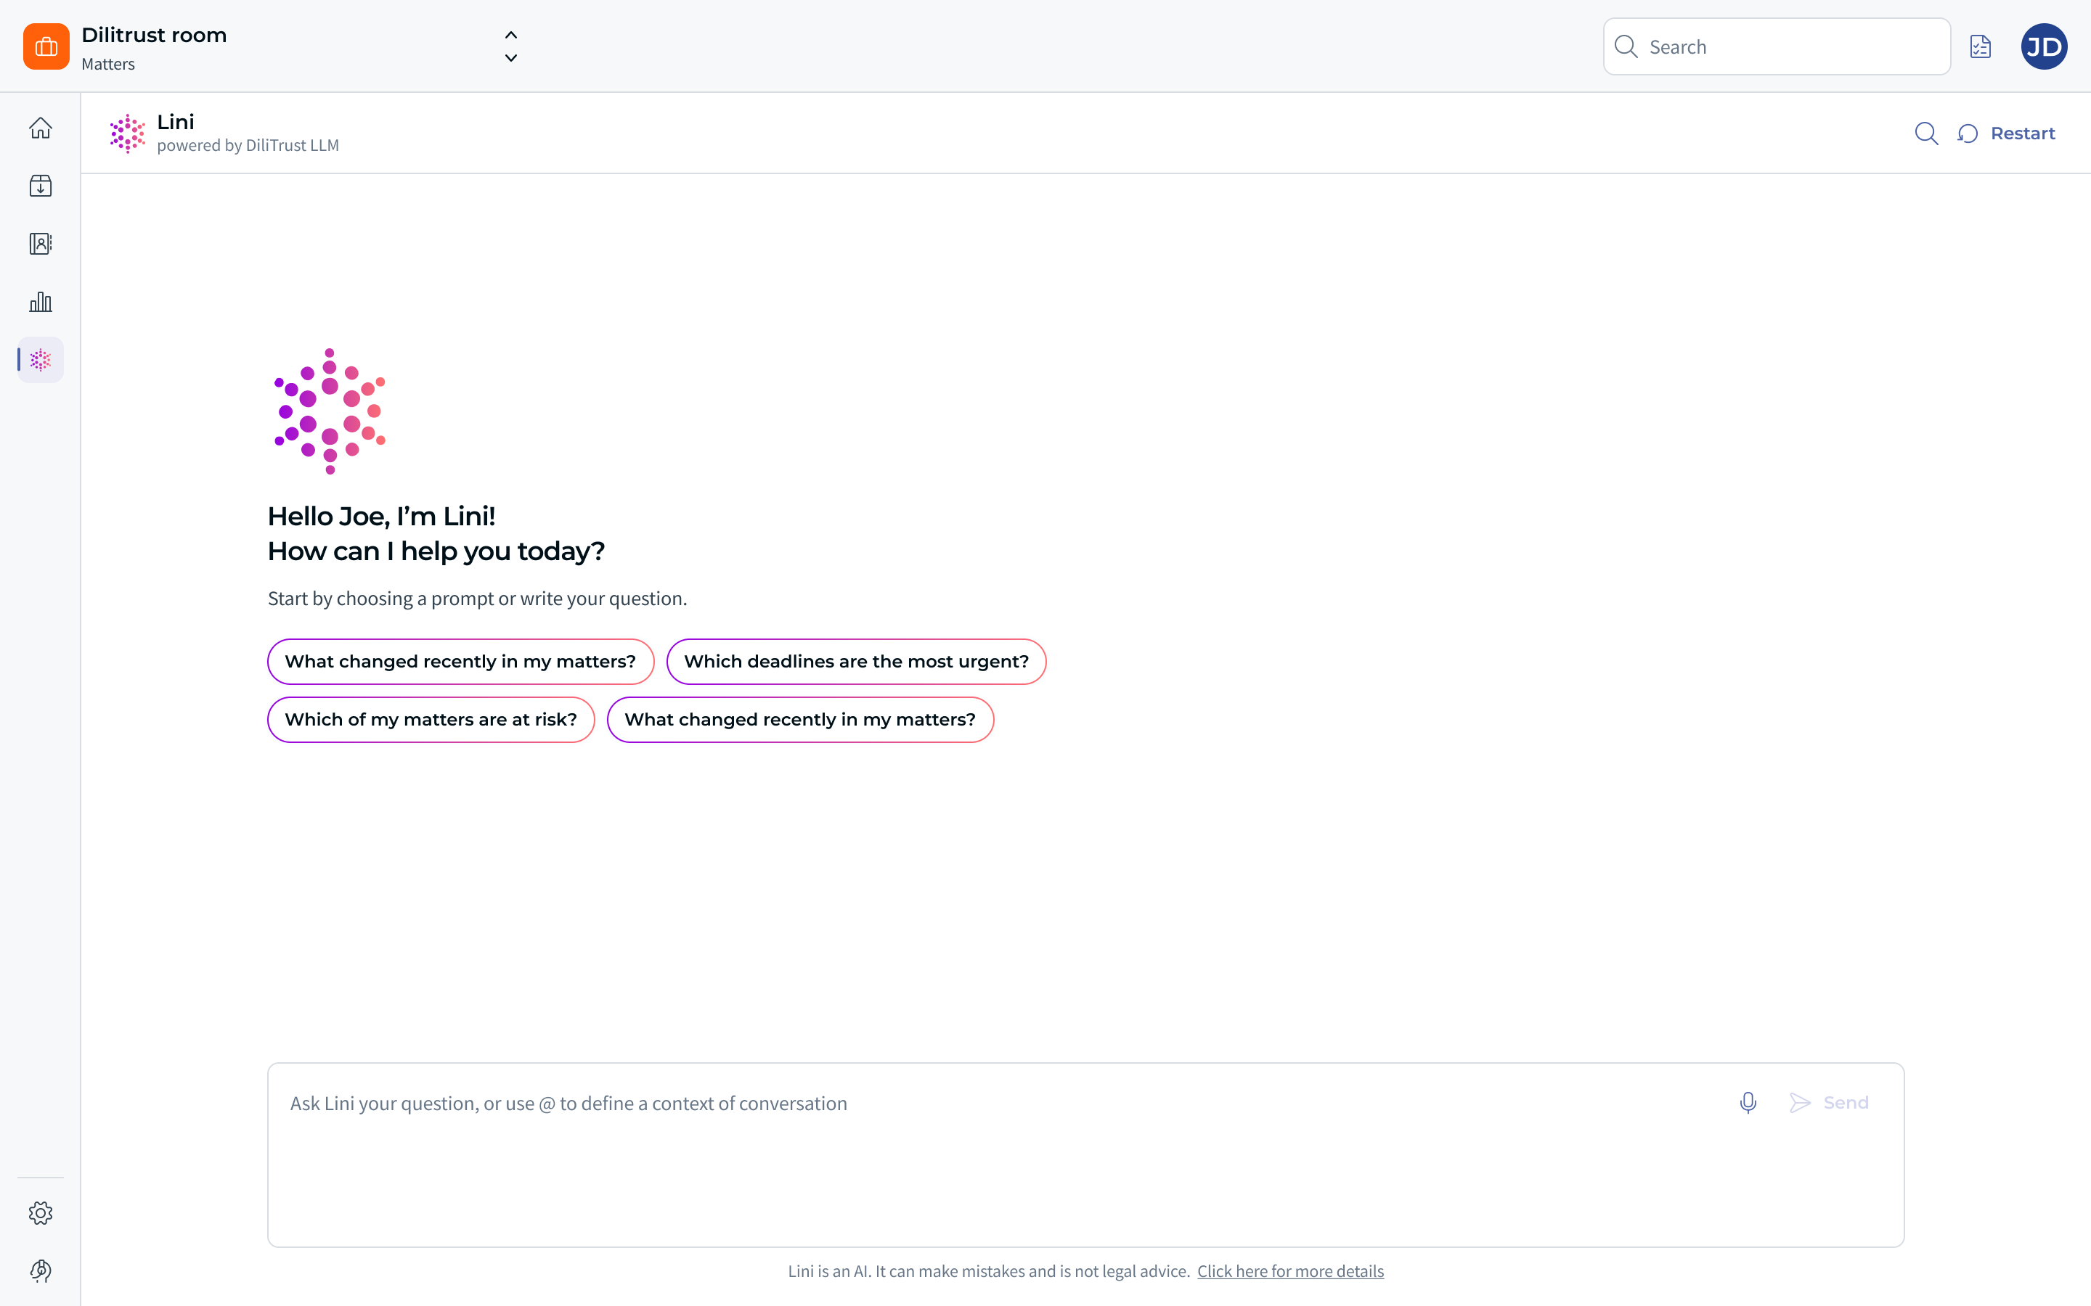Choose second-row 'What changed recently in my matters?' prompt
This screenshot has width=2091, height=1306.
tap(800, 720)
